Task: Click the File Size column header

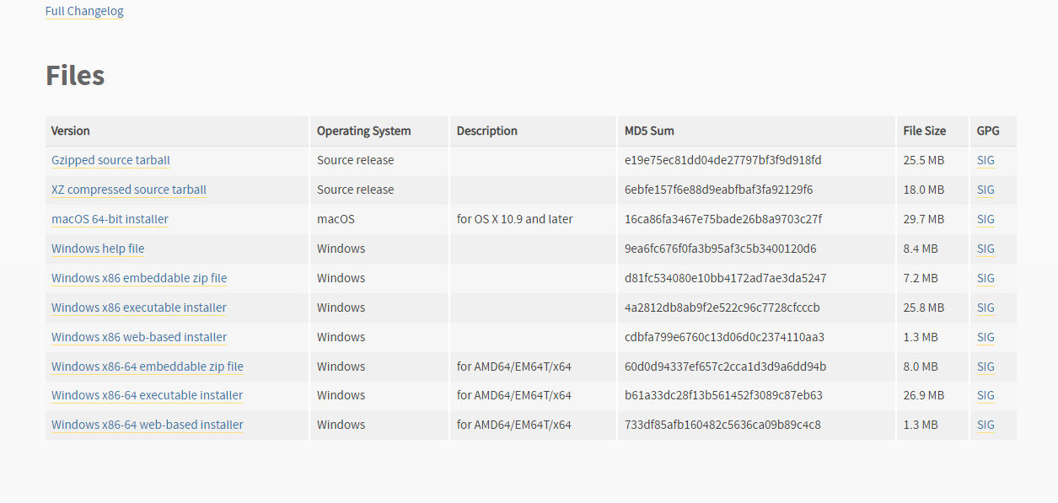Action: [924, 131]
